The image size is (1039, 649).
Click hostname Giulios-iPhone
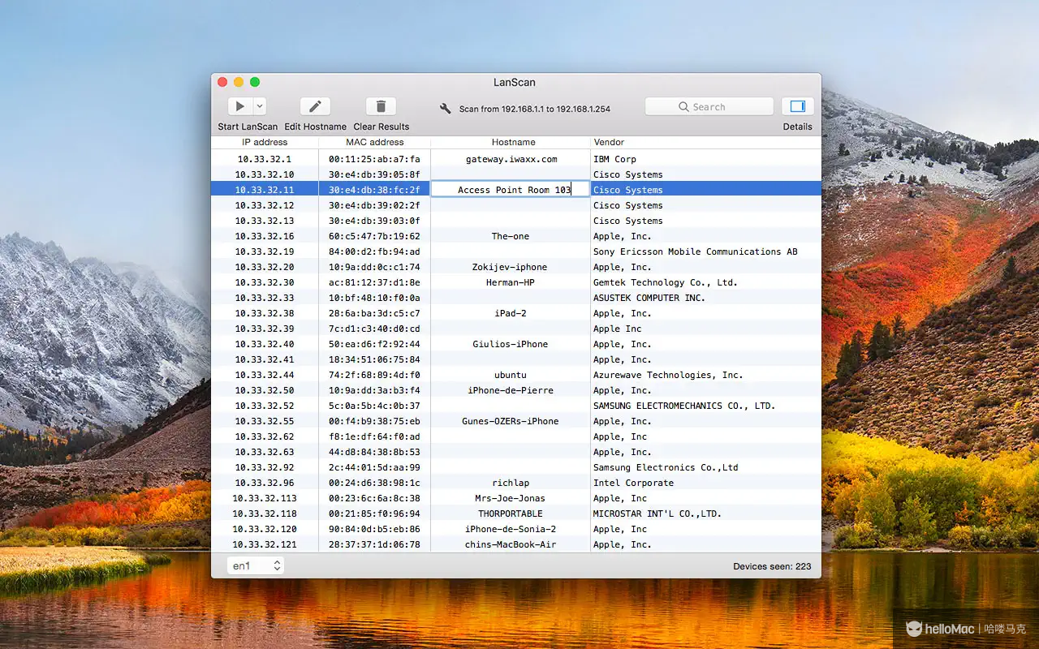[x=511, y=344]
